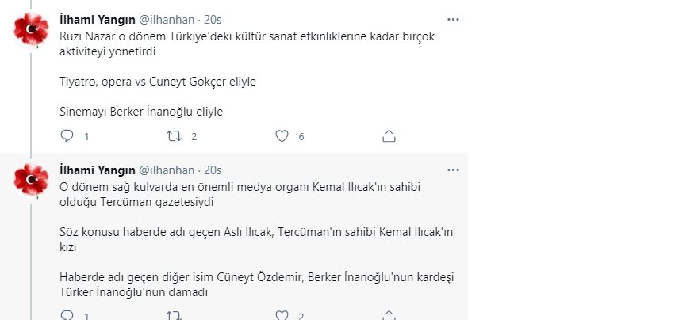Share the Tercüman gazetesi tweet

click(389, 315)
